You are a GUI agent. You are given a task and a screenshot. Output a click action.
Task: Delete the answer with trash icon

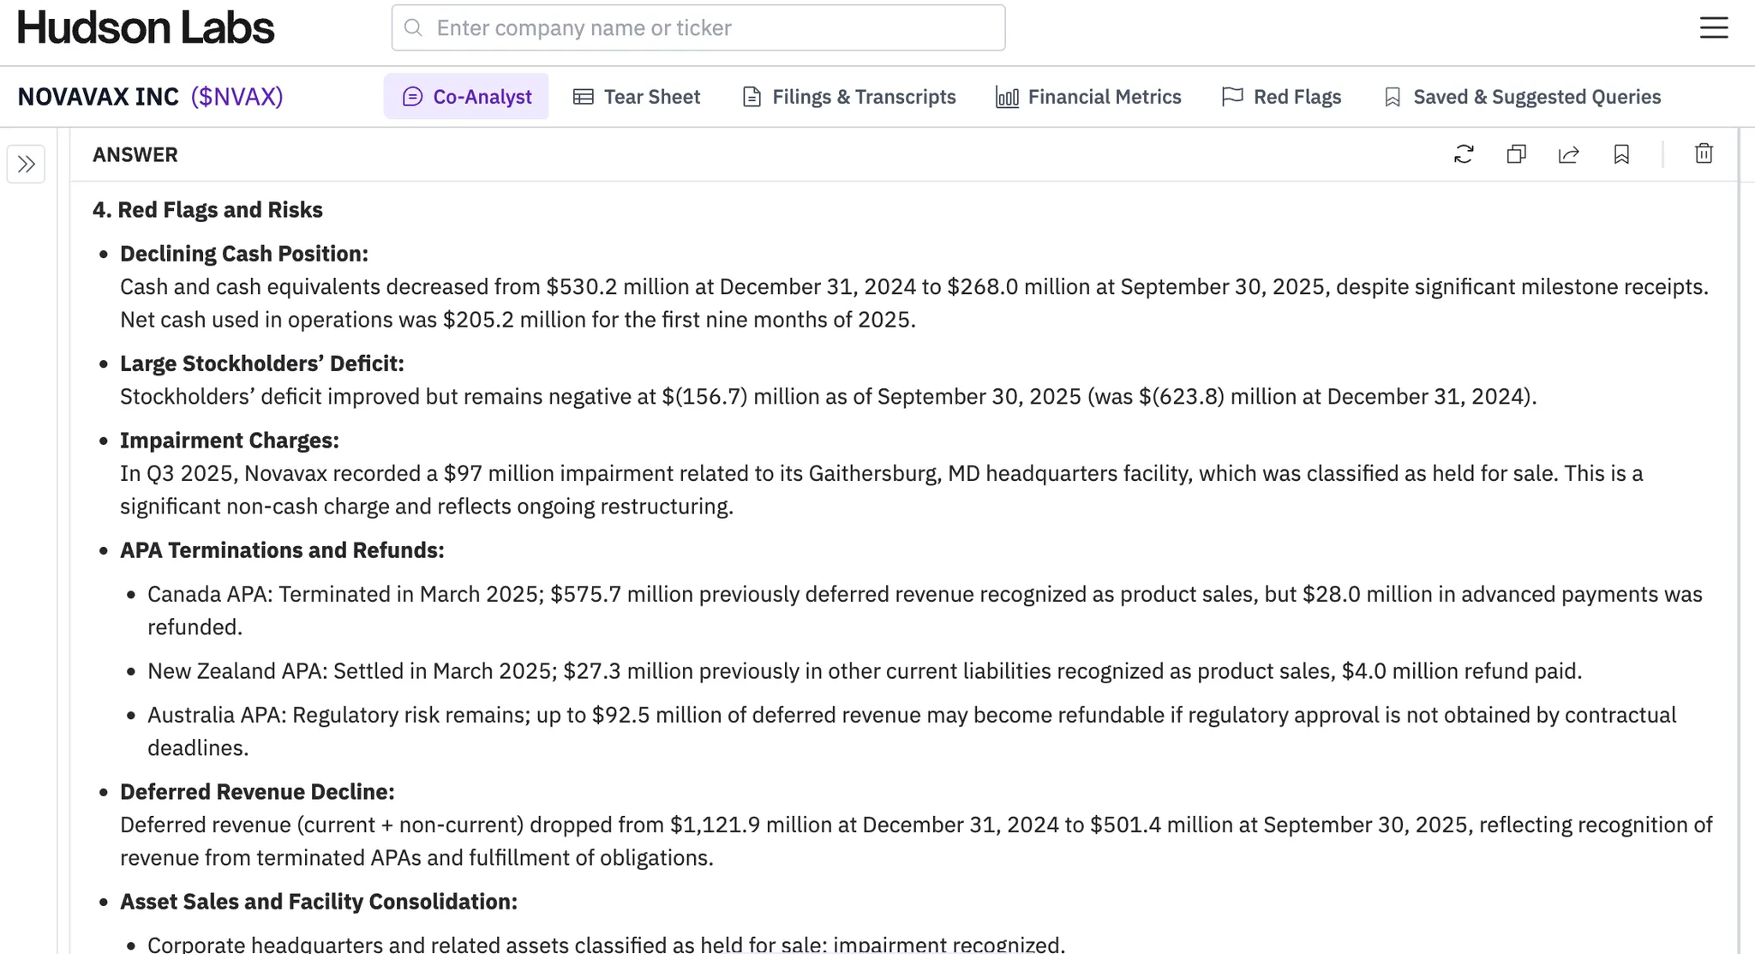coord(1704,153)
